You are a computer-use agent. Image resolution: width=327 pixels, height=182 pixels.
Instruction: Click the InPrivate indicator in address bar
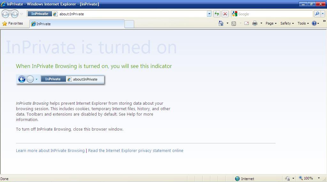pyautogui.click(x=40, y=14)
